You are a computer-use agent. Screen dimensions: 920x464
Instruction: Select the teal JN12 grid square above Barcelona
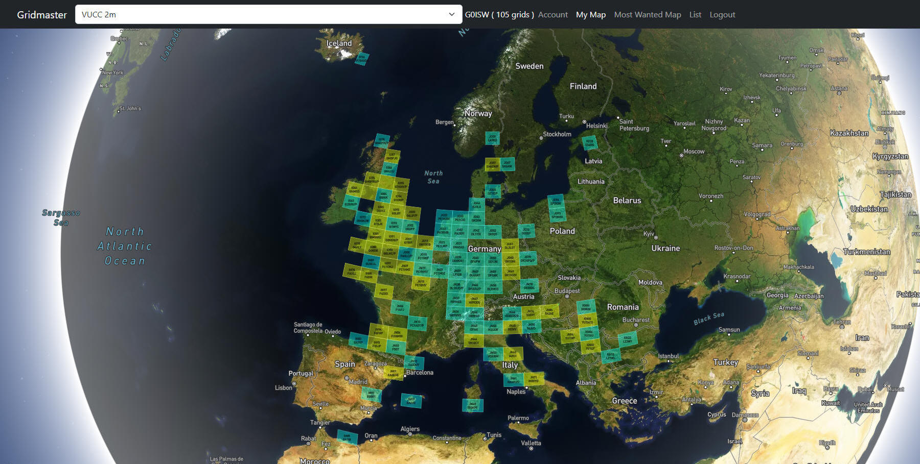pyautogui.click(x=414, y=363)
